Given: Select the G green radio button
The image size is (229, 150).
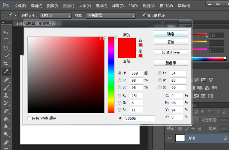Looking at the screenshot, I should pos(120,103).
